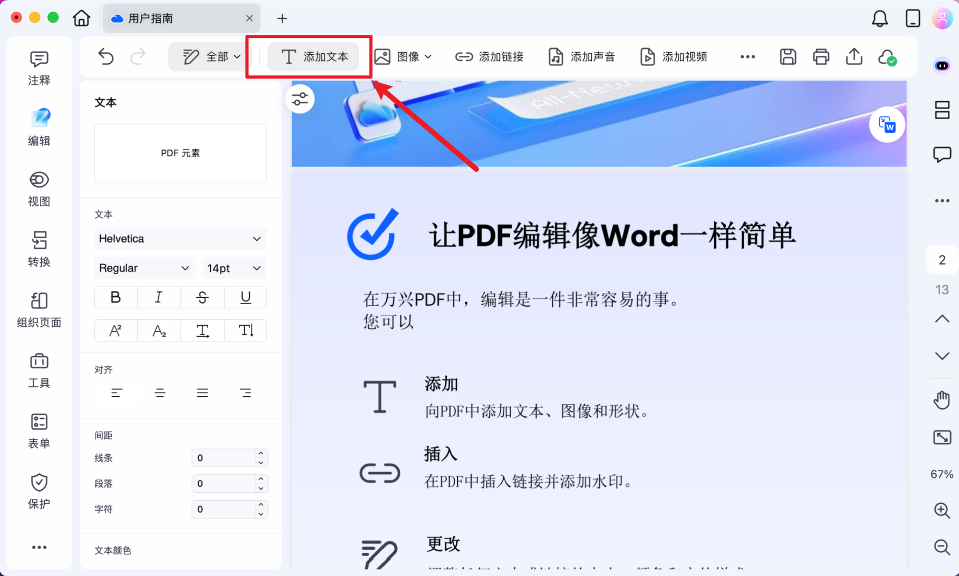
Task: Open the 文本颜色 color picker
Action: (112, 550)
